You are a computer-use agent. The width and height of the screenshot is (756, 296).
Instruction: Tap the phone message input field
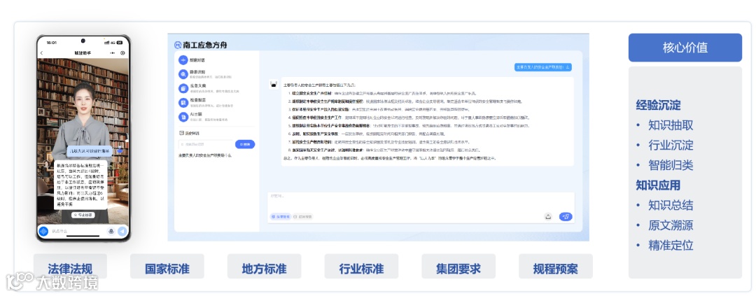pyautogui.click(x=78, y=232)
